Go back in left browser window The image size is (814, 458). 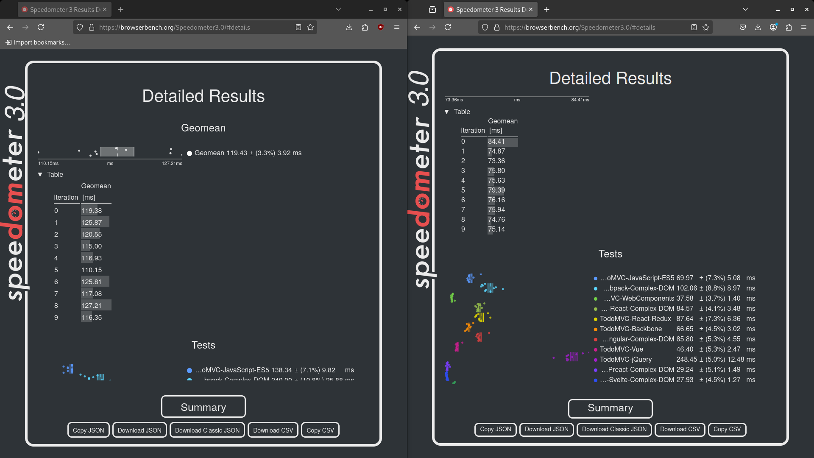pyautogui.click(x=10, y=27)
